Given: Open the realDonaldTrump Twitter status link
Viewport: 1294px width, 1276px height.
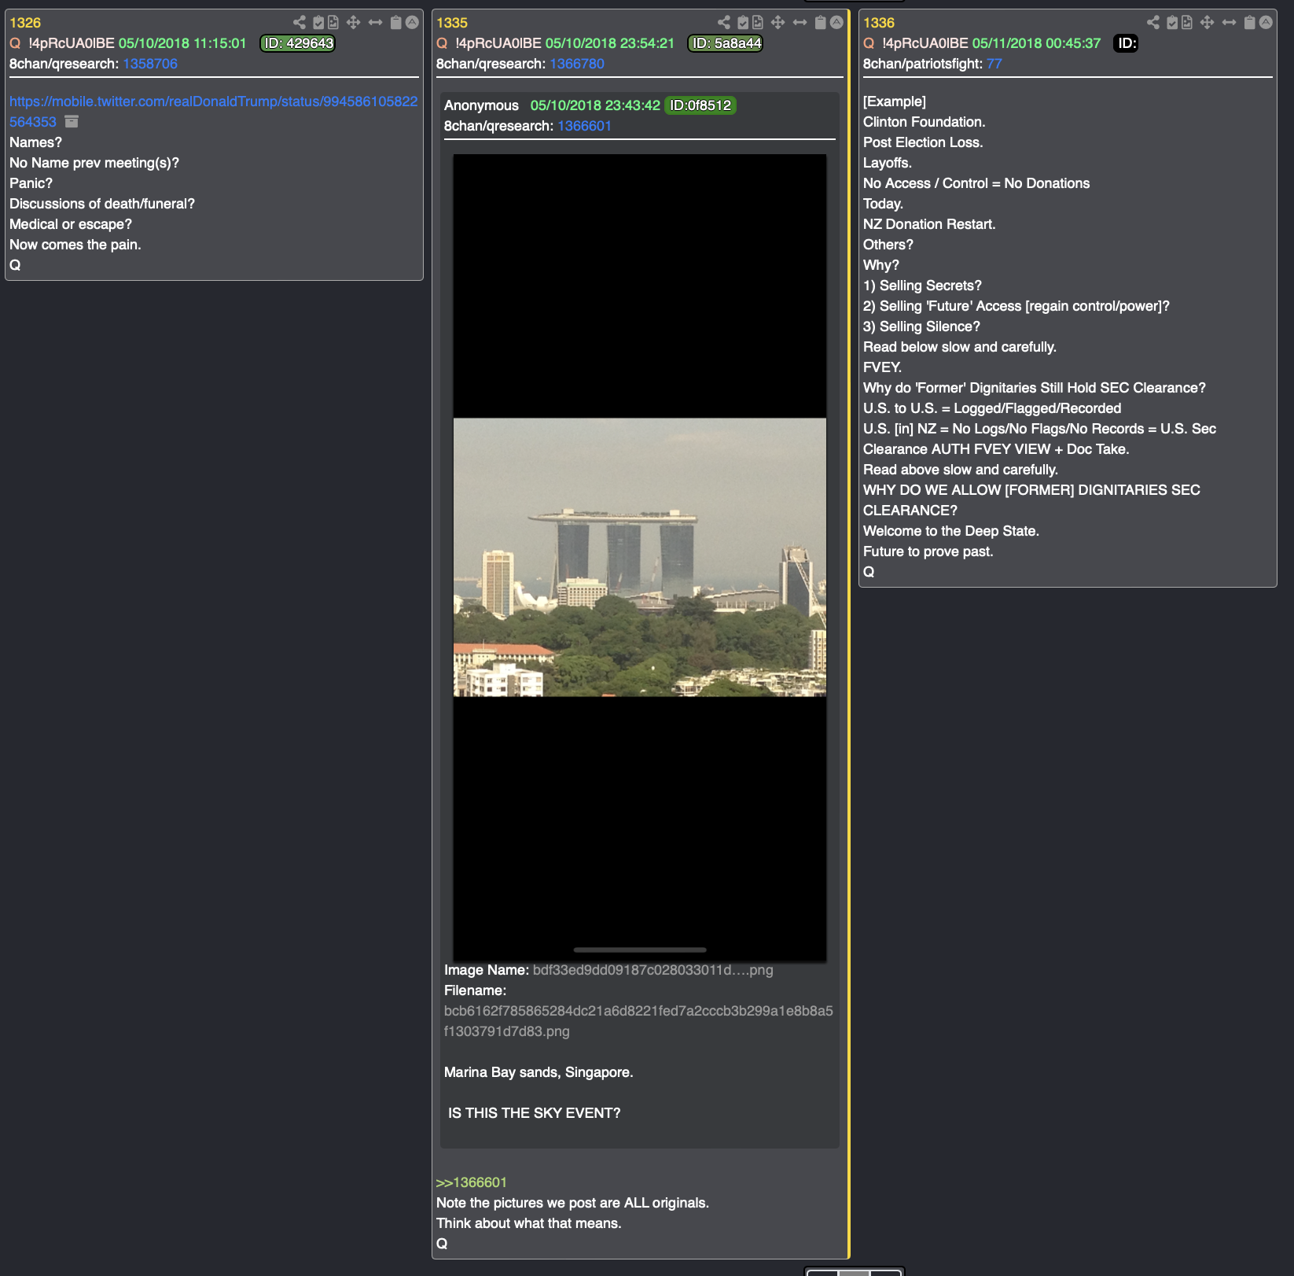Looking at the screenshot, I should [x=213, y=112].
